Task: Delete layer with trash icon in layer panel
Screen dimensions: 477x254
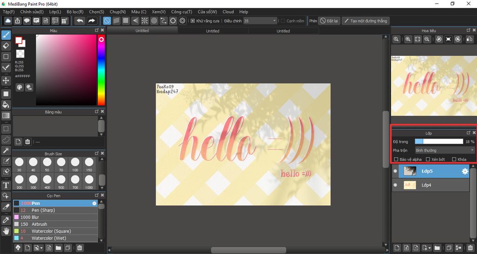Action: click(x=470, y=248)
